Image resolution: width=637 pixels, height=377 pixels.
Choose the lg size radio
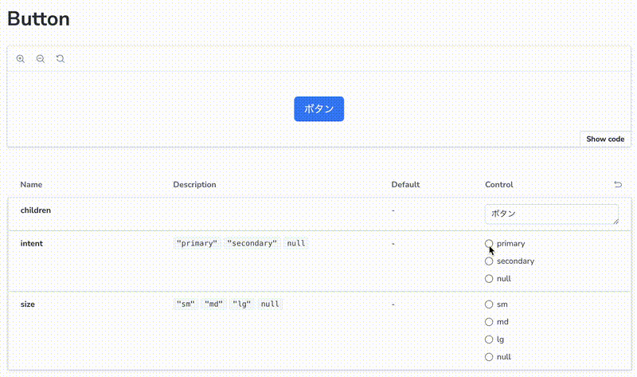[x=489, y=340]
